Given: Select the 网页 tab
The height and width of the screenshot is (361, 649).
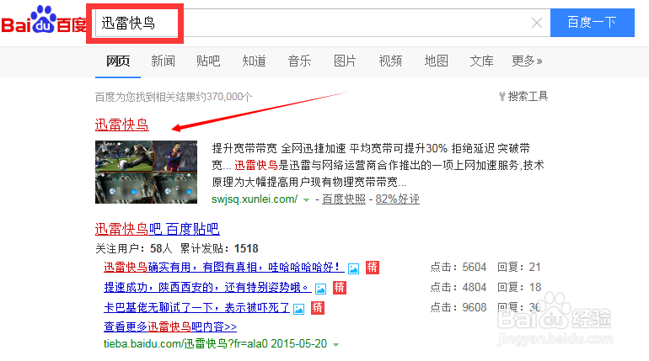Looking at the screenshot, I should (118, 61).
